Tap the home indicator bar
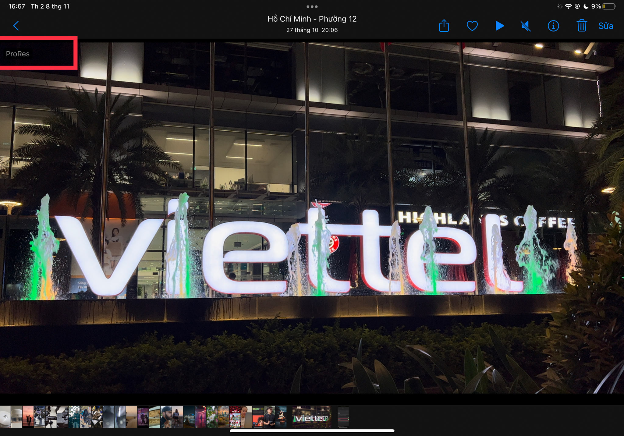The width and height of the screenshot is (624, 436). (x=312, y=431)
